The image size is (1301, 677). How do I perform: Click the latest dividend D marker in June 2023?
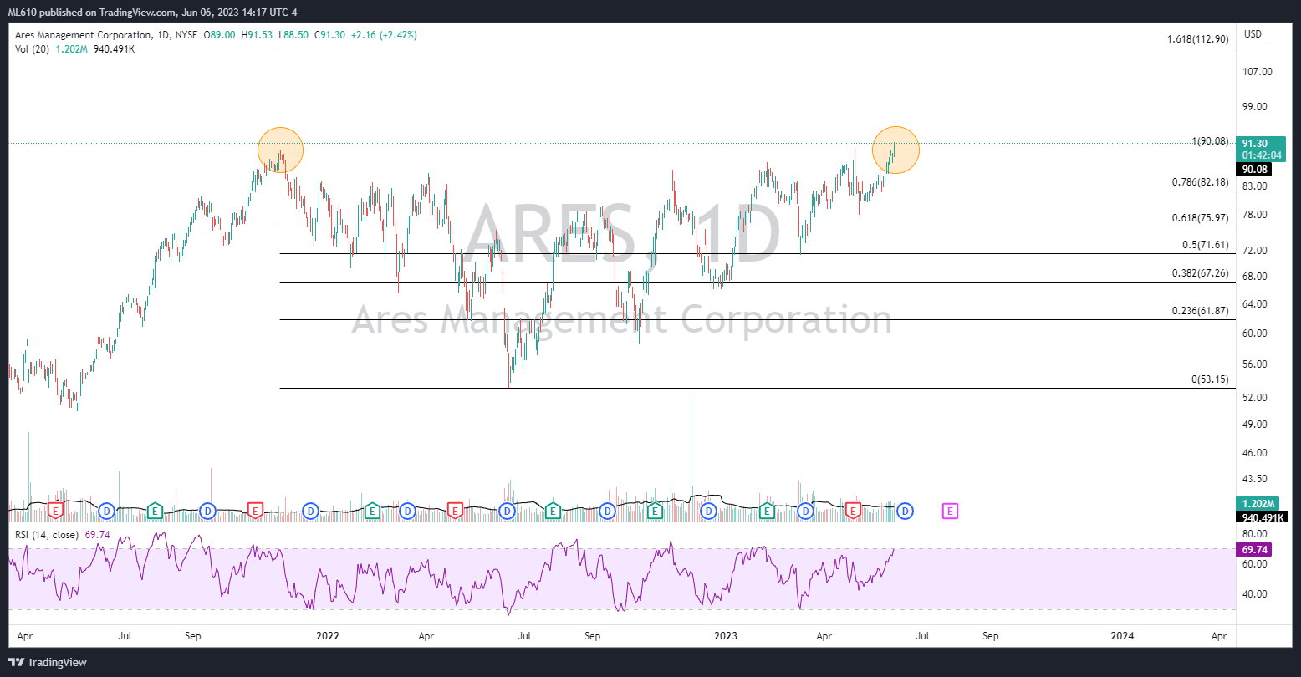tap(905, 510)
